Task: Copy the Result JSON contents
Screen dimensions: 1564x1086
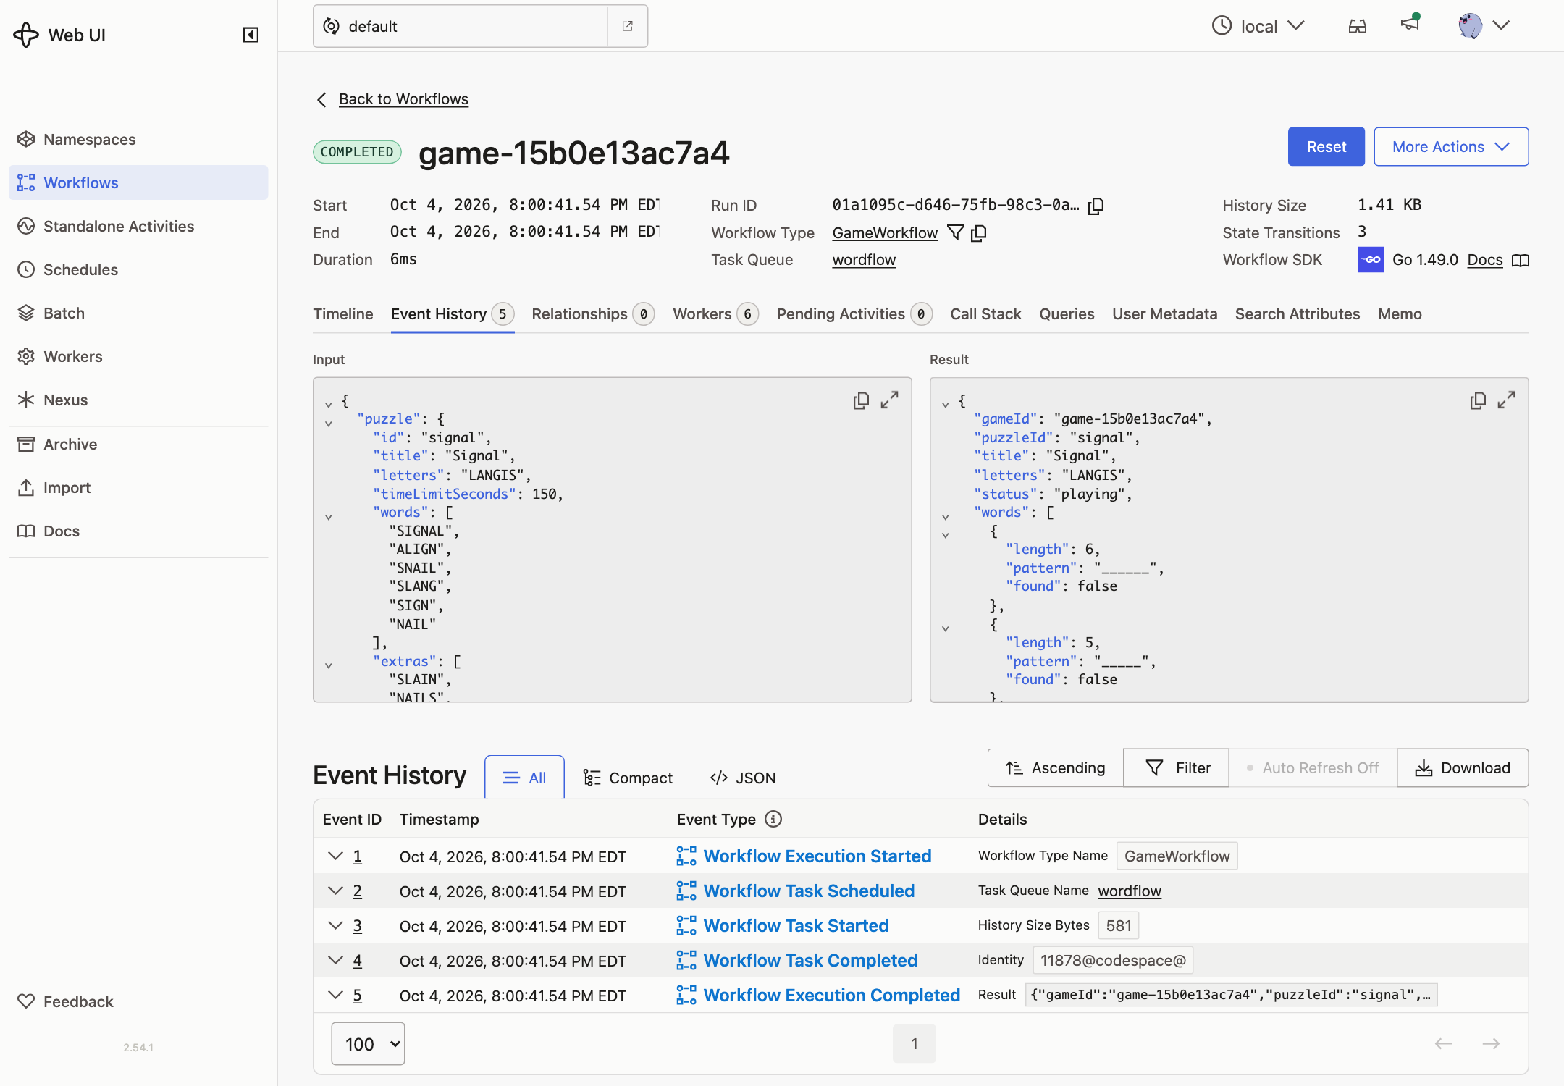Action: [1478, 400]
